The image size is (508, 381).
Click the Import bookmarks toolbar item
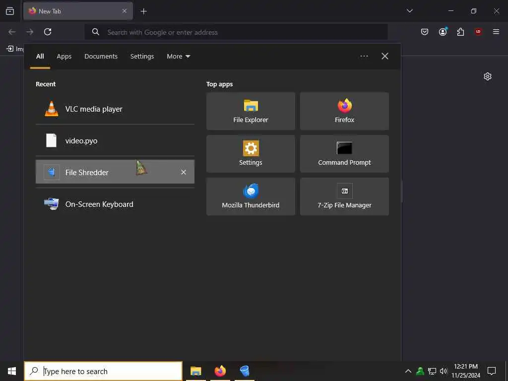tap(15, 49)
